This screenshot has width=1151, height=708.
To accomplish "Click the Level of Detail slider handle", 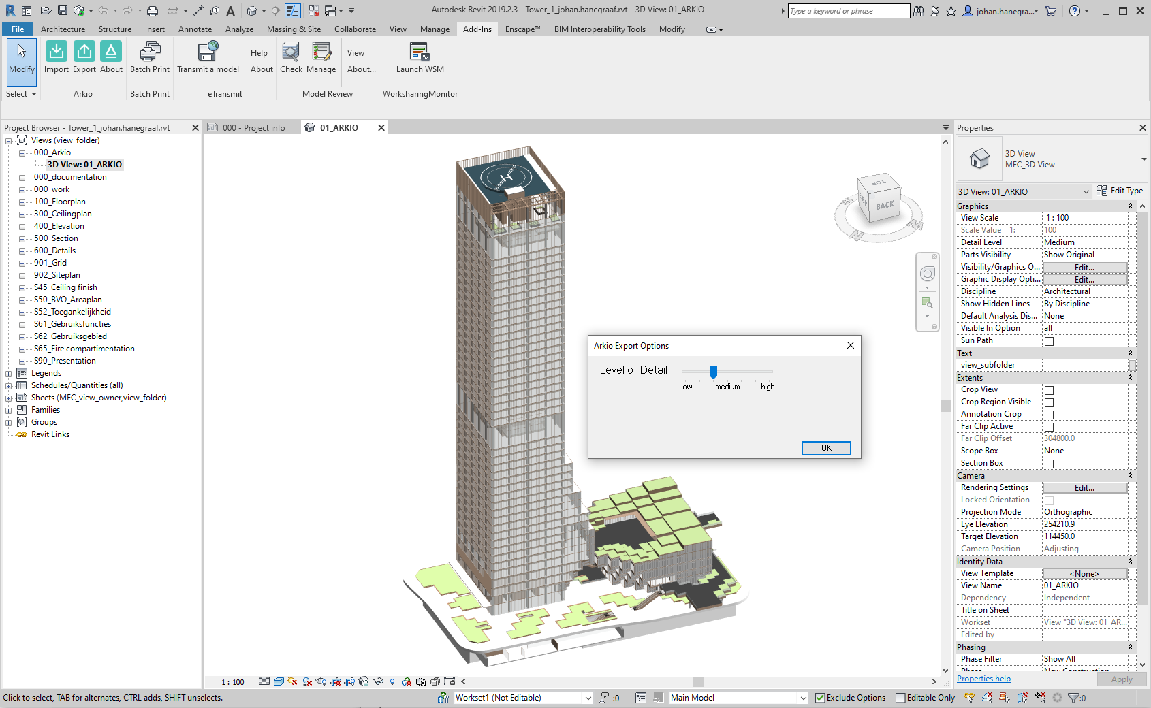I will click(713, 372).
